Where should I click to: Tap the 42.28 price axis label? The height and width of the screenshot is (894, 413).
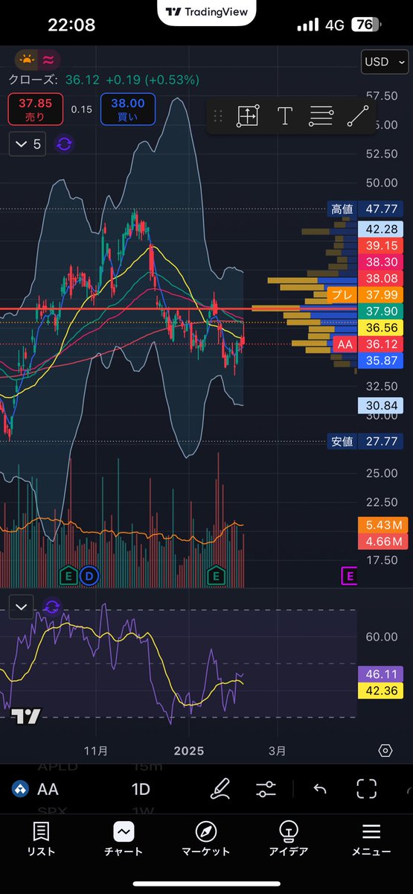pyautogui.click(x=380, y=229)
